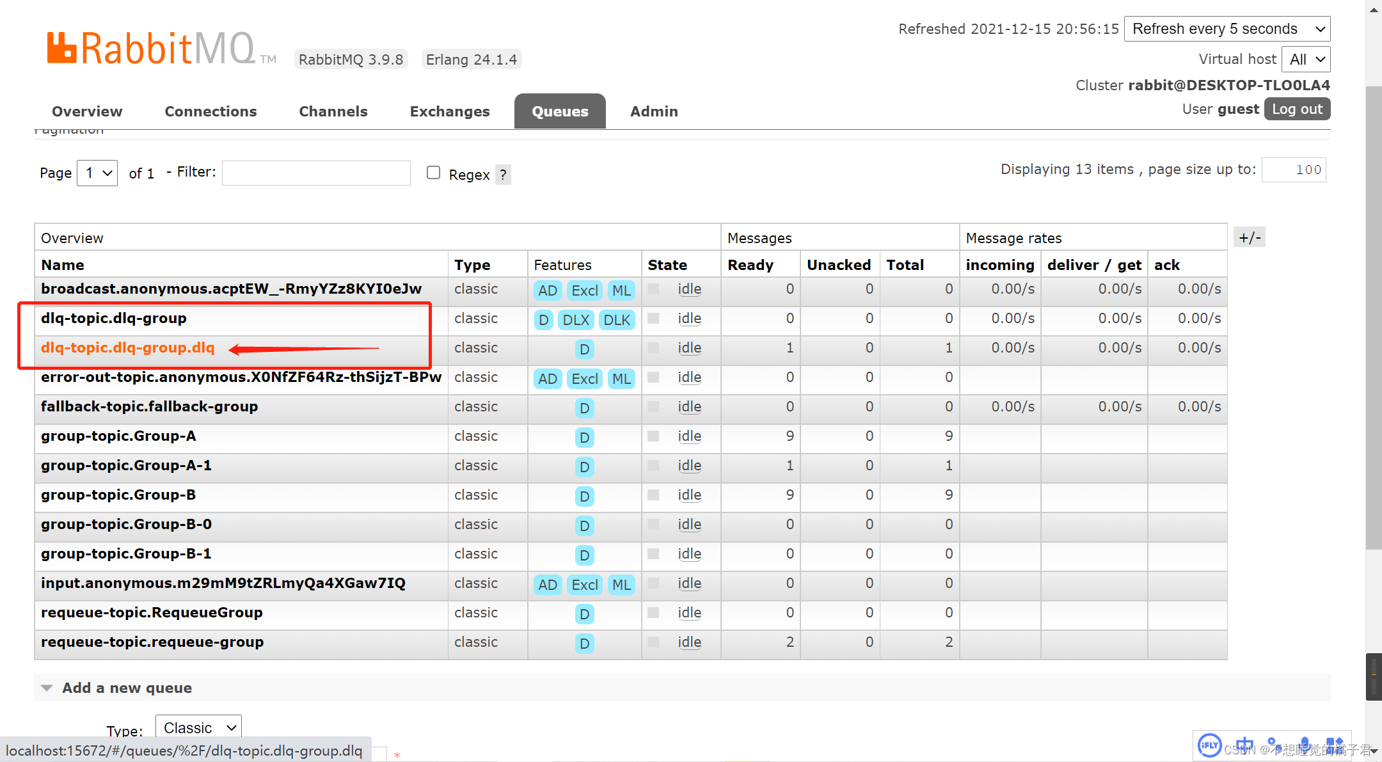Click D badge on fallback-topic.fallback-group row
The width and height of the screenshot is (1382, 762).
[584, 408]
